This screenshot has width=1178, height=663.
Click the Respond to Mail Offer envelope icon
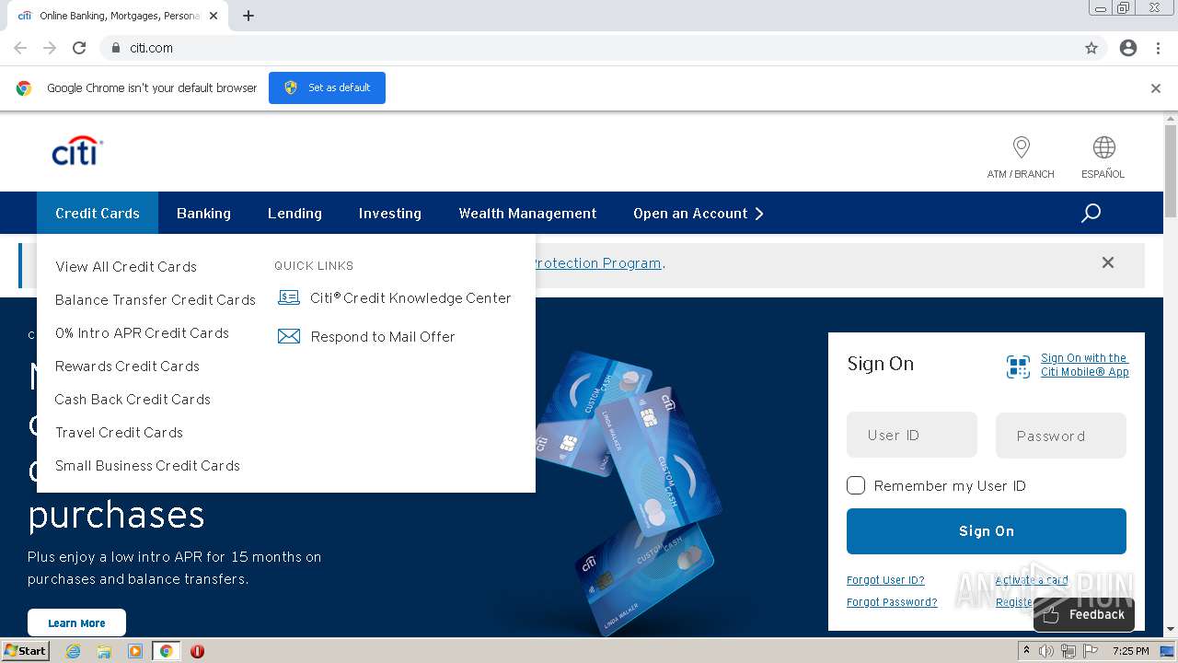tap(289, 336)
